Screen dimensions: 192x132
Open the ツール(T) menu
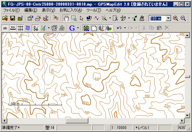point(94,10)
